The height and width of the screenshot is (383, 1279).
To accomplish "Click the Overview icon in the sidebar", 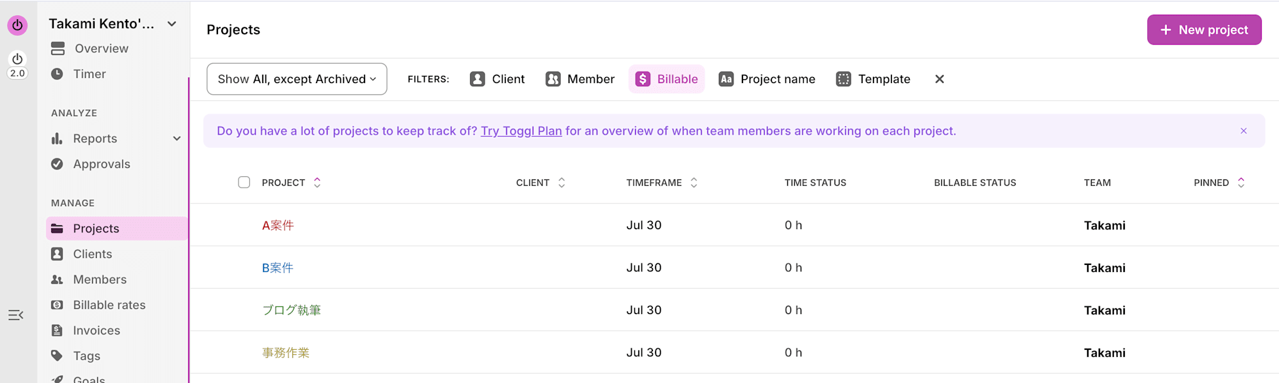I will 58,49.
